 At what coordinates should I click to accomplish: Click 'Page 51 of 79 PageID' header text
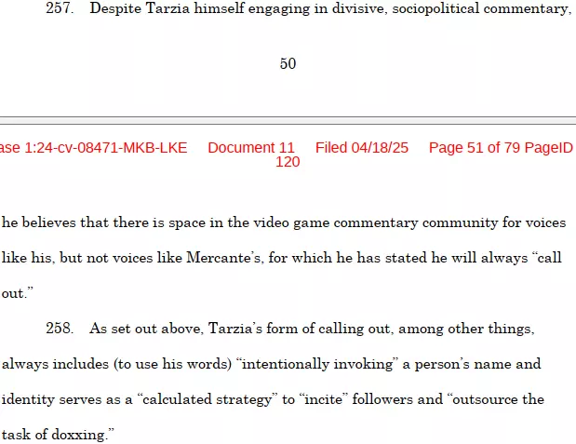tap(501, 148)
